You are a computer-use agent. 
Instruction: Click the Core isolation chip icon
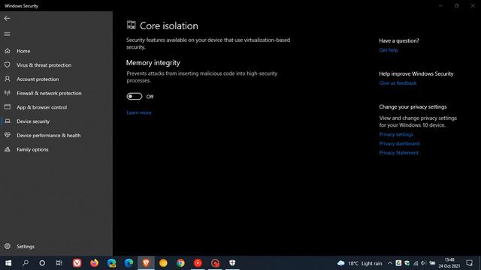click(131, 25)
